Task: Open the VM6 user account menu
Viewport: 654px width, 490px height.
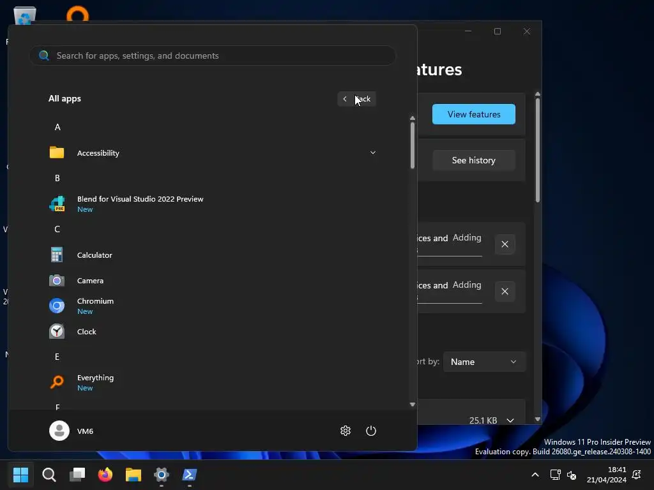Action: (x=72, y=431)
